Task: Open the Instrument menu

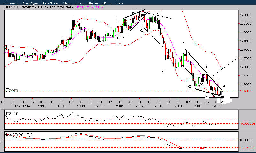Action: pyautogui.click(x=10, y=3)
